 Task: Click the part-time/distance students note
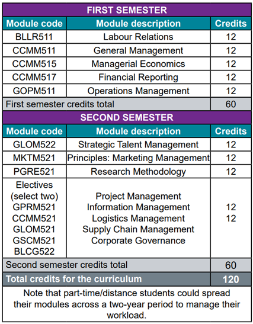pos(127,304)
